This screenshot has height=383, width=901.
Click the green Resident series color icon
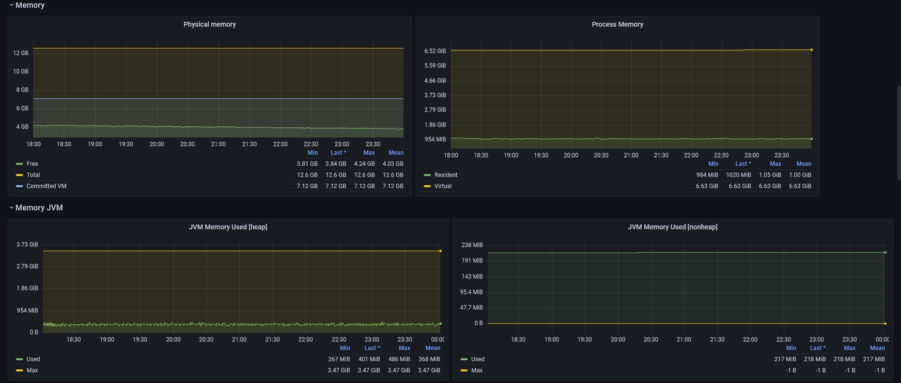pyautogui.click(x=427, y=175)
